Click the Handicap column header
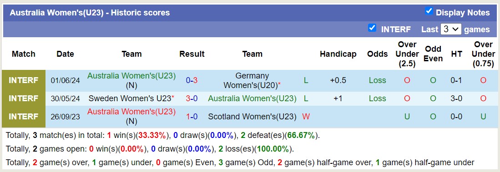 tap(338, 54)
